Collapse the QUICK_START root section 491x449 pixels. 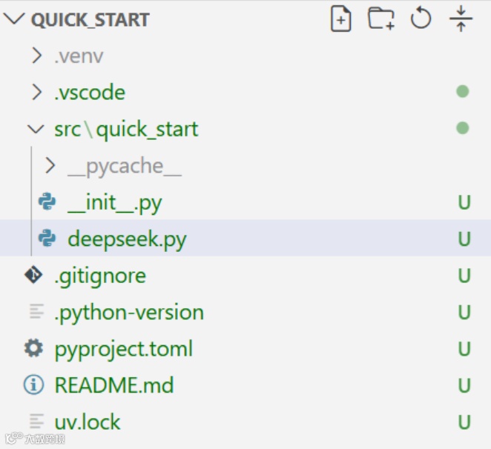click(15, 20)
